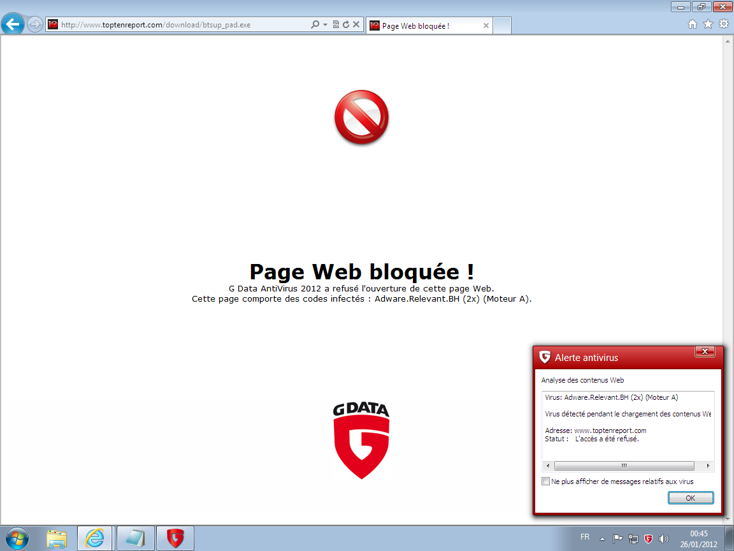Viewport: 734px width, 551px height.
Task: Open the notepad-style taskbar application icon
Action: point(135,538)
